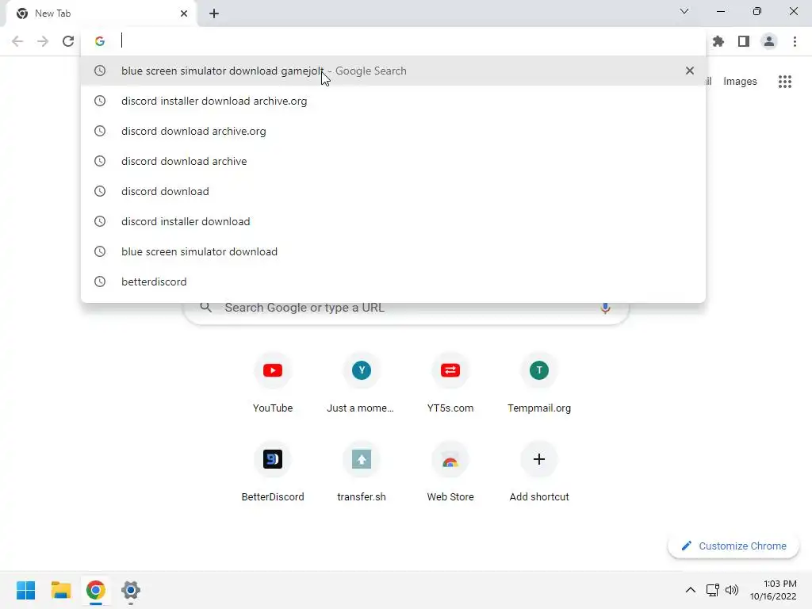This screenshot has width=812, height=609.
Task: Open the Google apps grid
Action: coord(784,82)
